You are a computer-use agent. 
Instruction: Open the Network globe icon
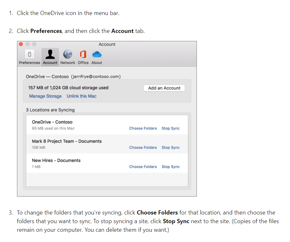click(68, 54)
